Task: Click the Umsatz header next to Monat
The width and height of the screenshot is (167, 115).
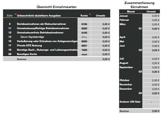Action: tap(151, 12)
